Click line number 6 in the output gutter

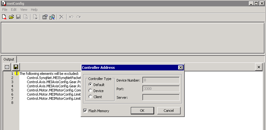tap(12, 94)
